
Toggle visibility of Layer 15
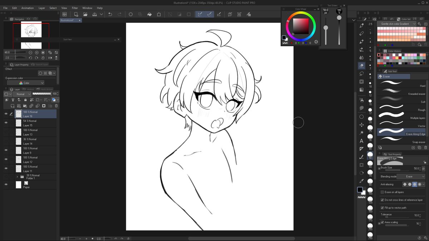click(x=6, y=123)
